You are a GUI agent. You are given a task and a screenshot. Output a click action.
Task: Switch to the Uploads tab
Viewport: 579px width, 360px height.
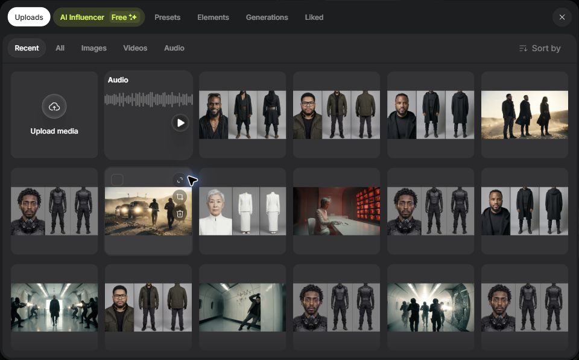pos(29,17)
